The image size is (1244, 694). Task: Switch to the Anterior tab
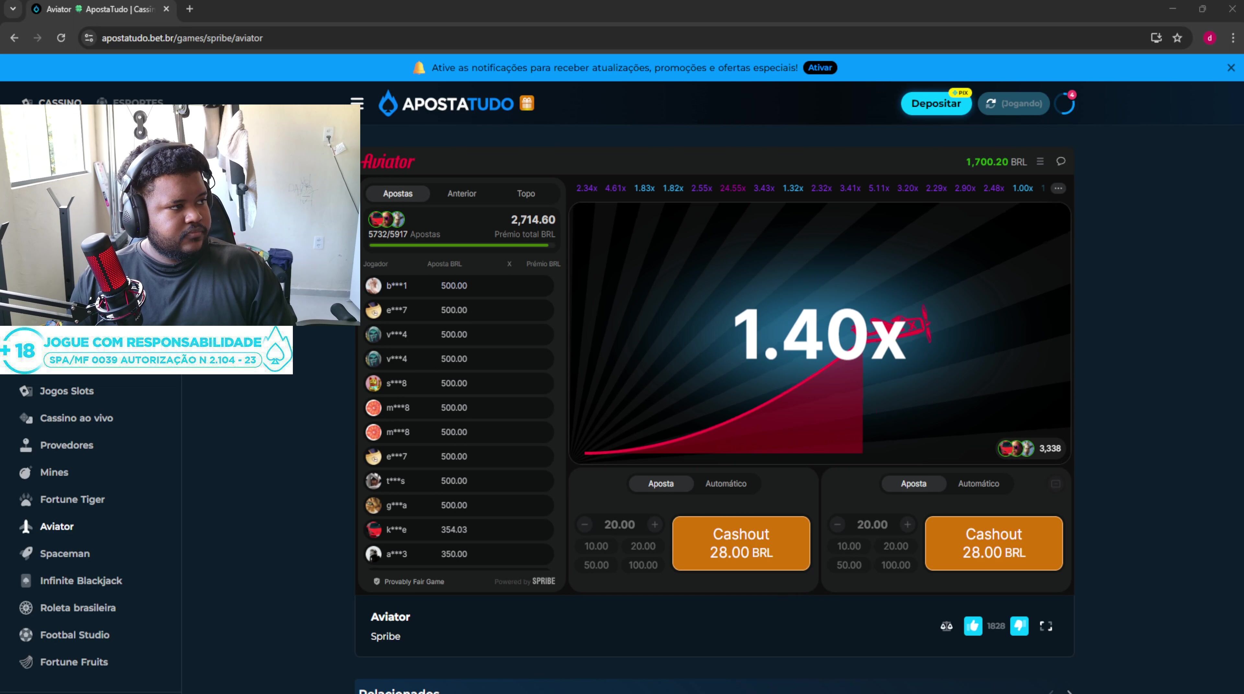tap(462, 193)
